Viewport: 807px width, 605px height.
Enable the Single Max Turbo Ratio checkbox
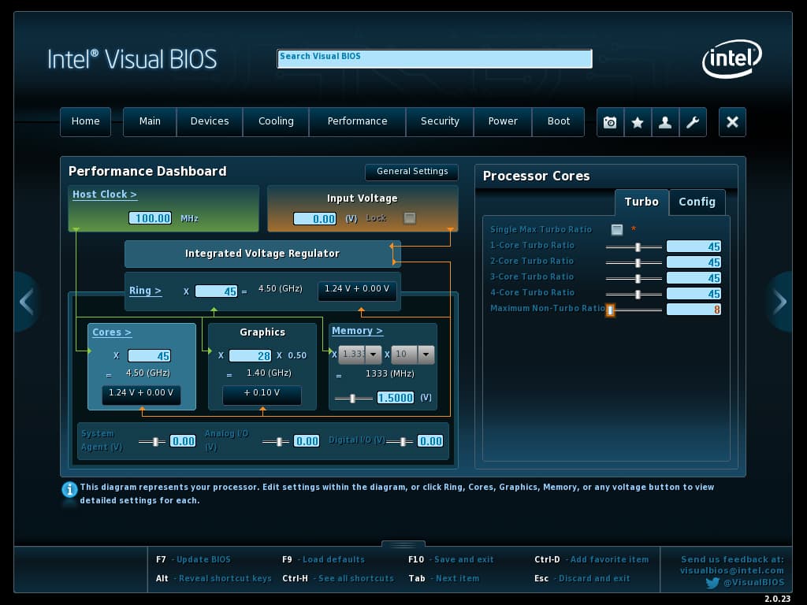click(616, 229)
